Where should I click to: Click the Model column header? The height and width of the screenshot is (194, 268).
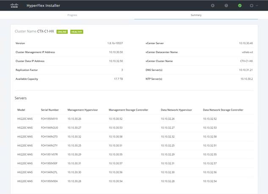pos(21,110)
